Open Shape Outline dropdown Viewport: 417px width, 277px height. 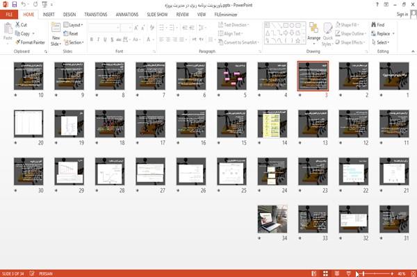click(350, 34)
